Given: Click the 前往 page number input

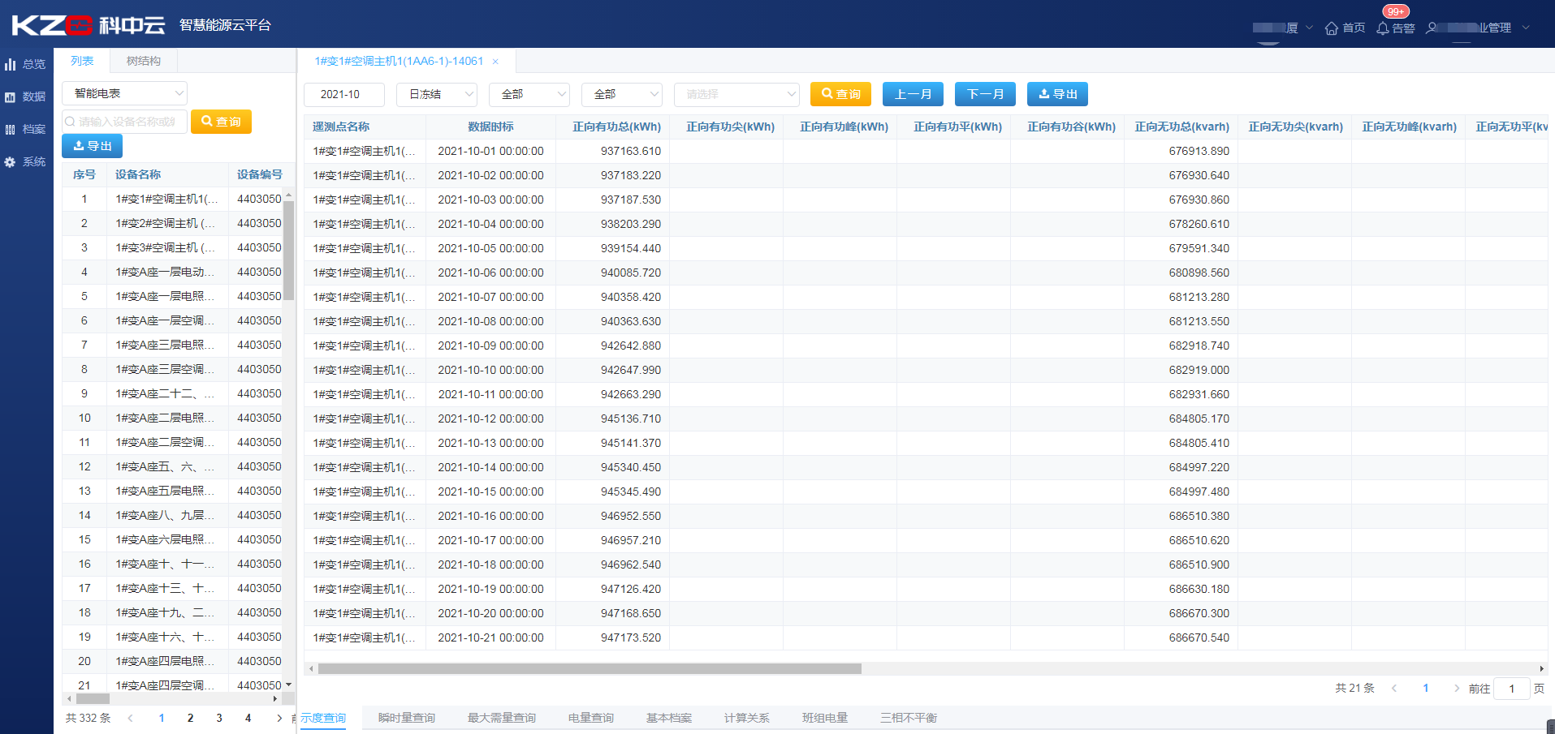Looking at the screenshot, I should coord(1512,689).
